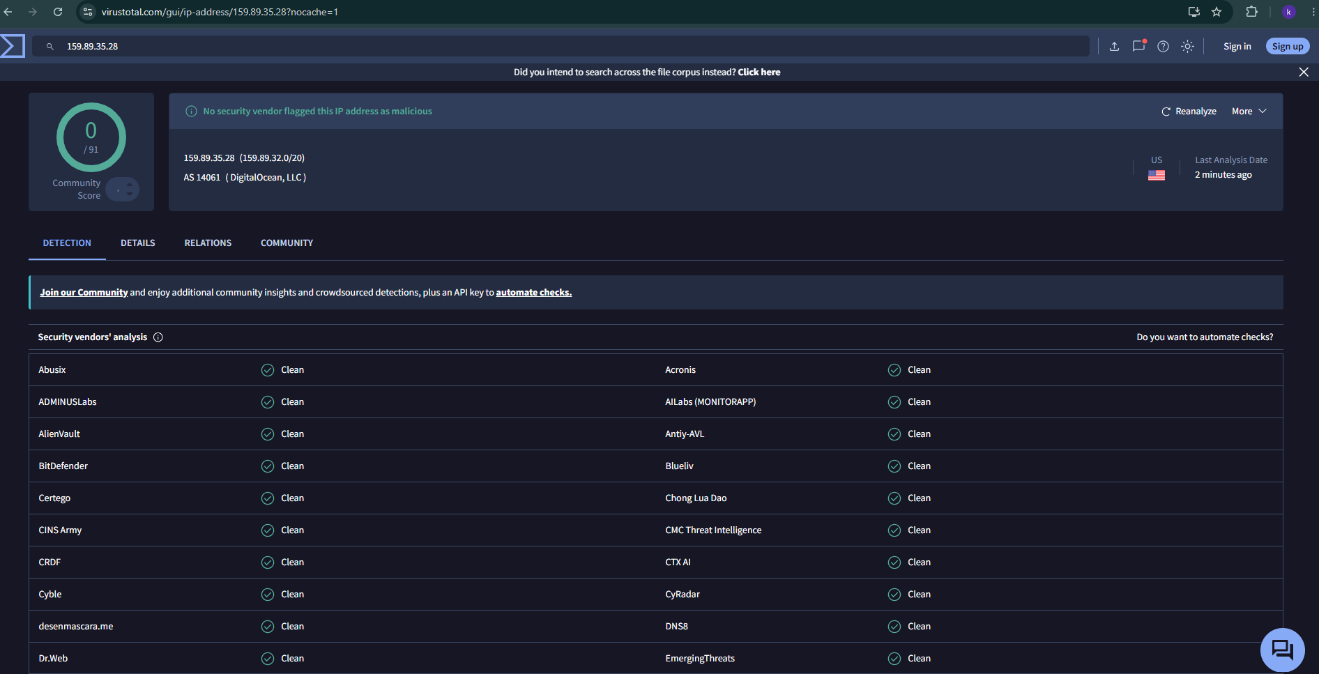
Task: Click the install app icon in the address bar
Action: pos(1194,12)
